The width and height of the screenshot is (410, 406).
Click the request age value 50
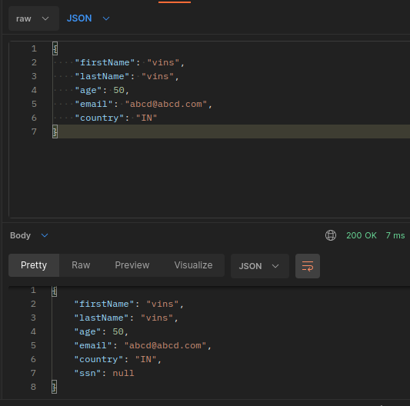tap(118, 90)
